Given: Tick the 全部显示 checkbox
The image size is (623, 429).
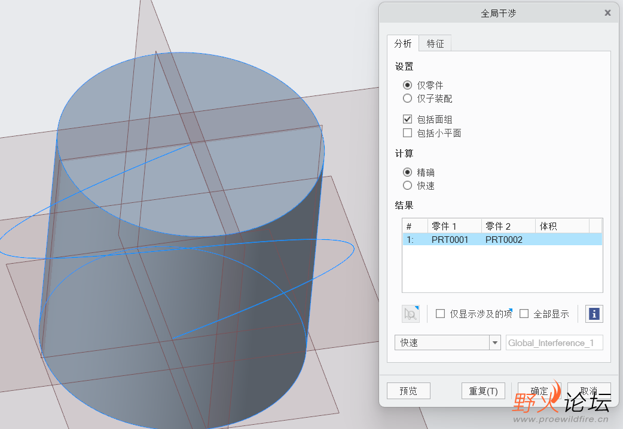Looking at the screenshot, I should pos(524,314).
